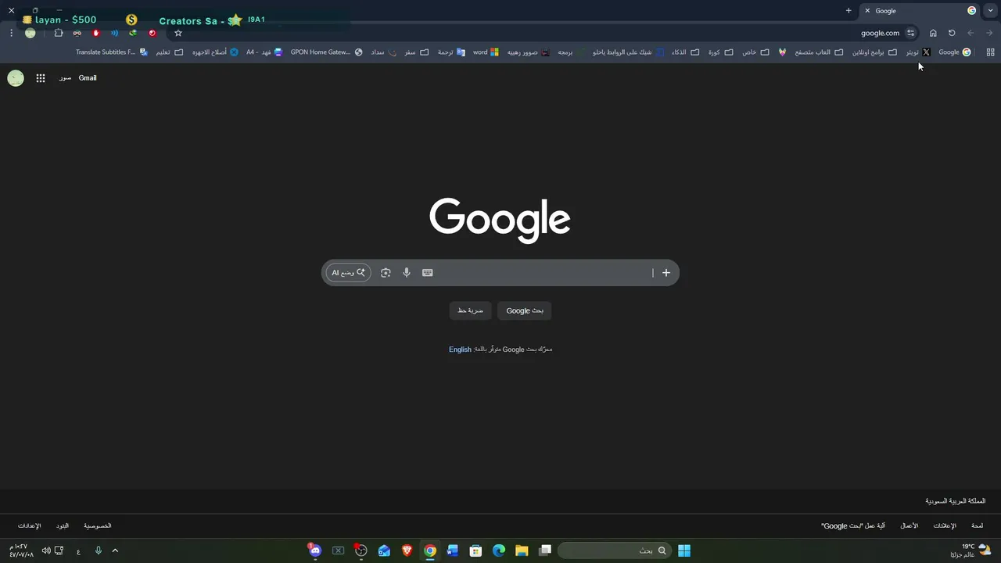
Task: Open the GPON Home Gateway bookmark
Action: click(327, 52)
